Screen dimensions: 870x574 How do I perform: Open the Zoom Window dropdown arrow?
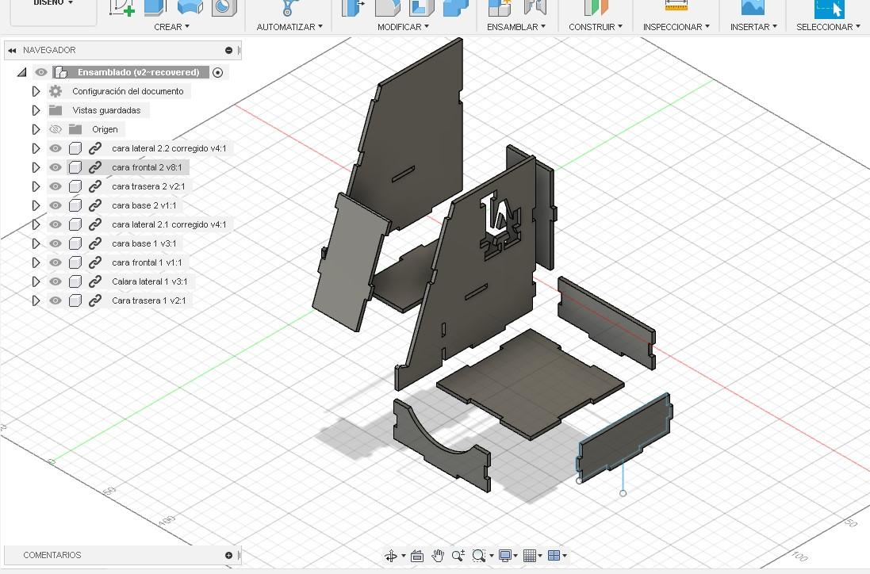[x=491, y=556]
